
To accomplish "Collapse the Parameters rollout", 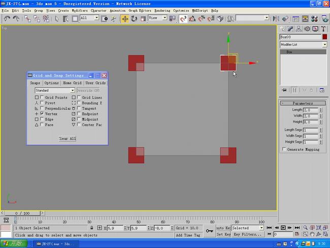I will [303, 103].
